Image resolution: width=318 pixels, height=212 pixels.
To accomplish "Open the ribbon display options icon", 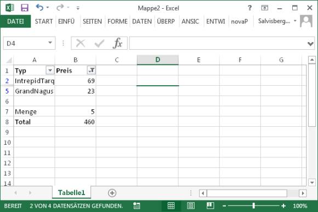I will (x=264, y=8).
